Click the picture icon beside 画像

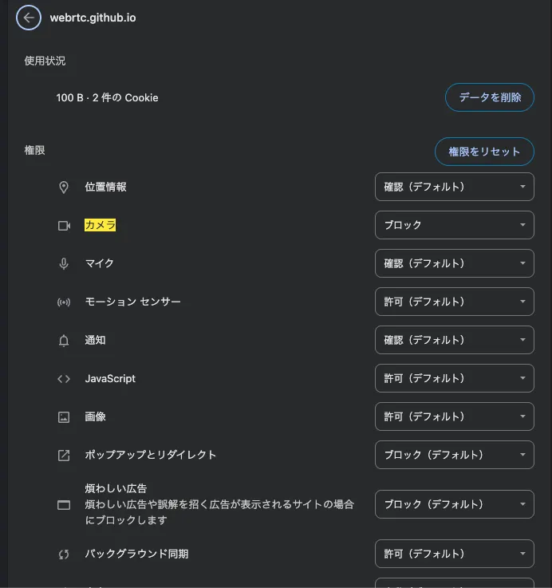tap(64, 417)
